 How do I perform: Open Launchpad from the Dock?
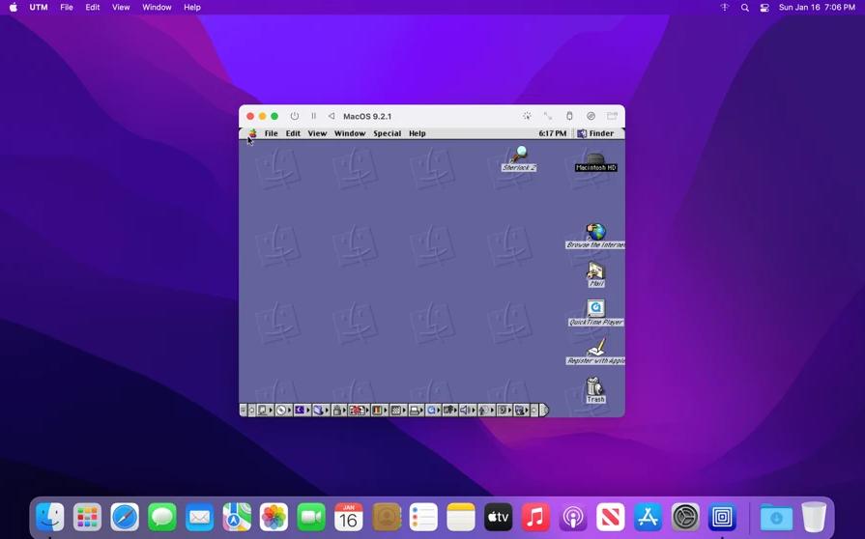pos(87,518)
